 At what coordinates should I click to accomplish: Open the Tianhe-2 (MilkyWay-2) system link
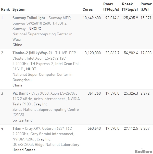[x=32, y=53]
